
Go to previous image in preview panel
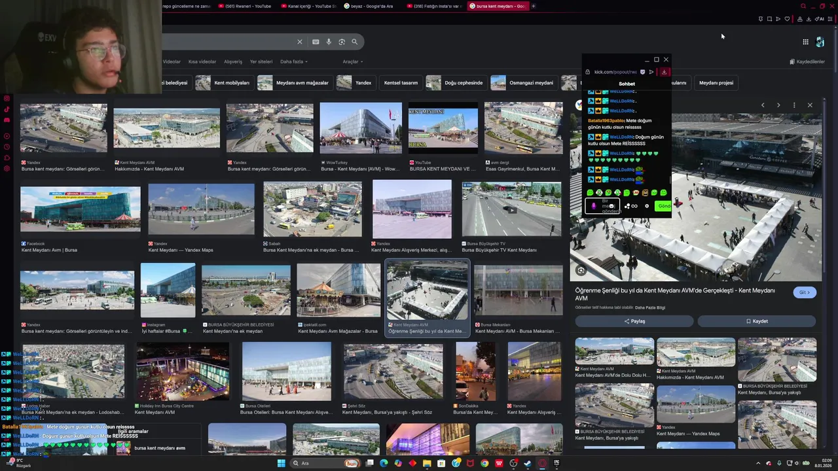click(763, 105)
